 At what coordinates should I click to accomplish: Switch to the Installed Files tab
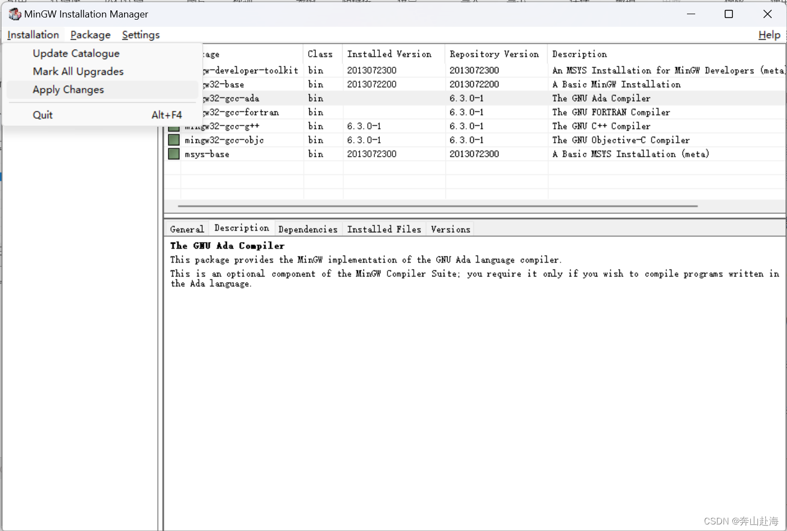[384, 229]
